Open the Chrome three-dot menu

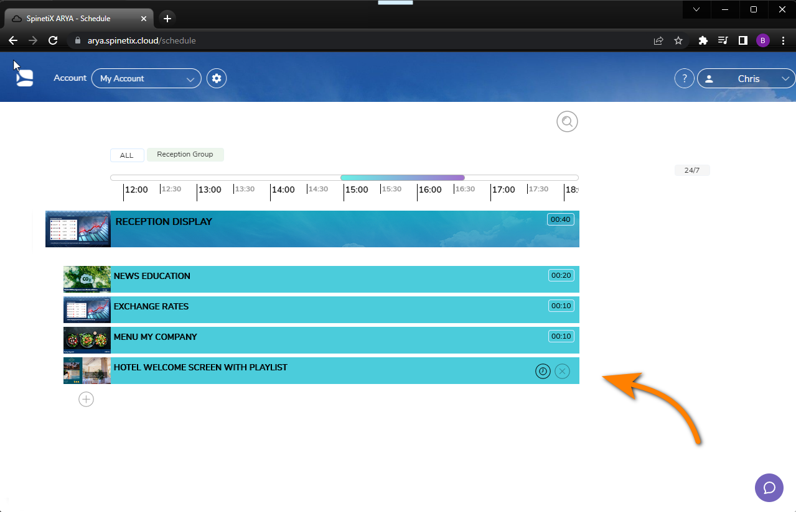783,40
